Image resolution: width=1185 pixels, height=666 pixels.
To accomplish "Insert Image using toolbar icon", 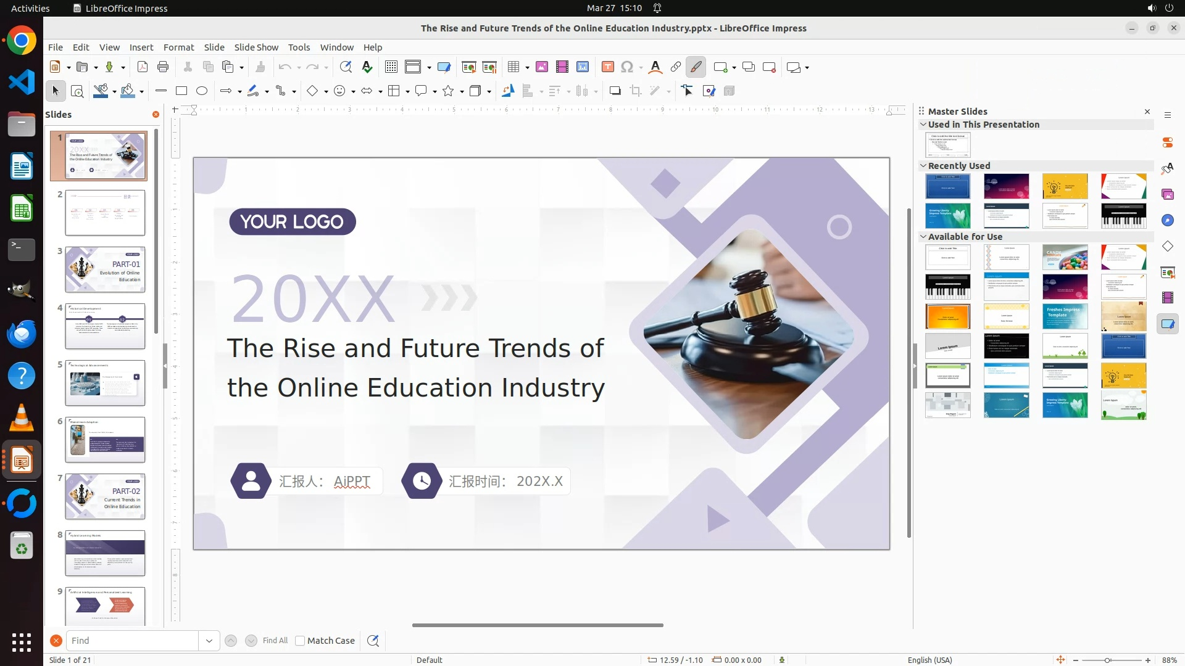I will coord(542,67).
